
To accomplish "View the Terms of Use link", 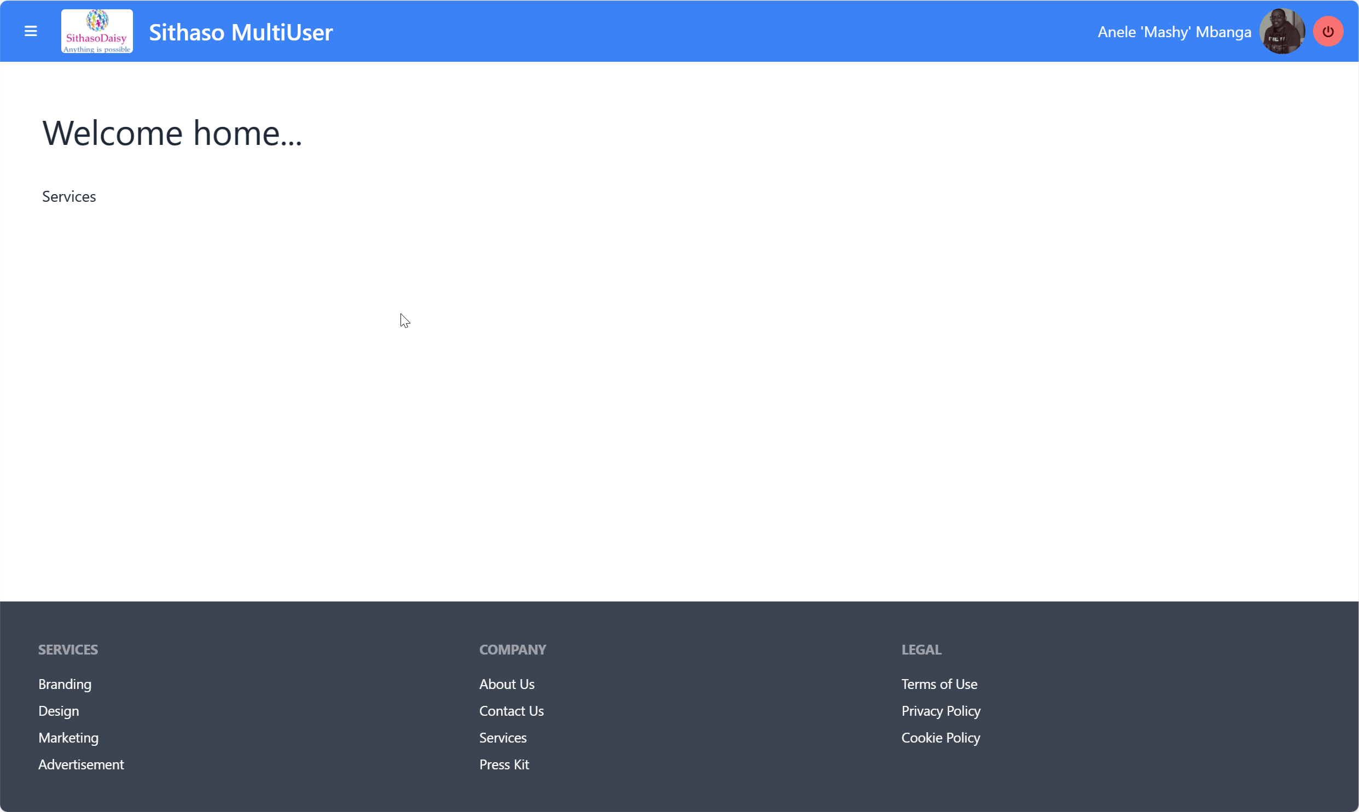I will 939,684.
